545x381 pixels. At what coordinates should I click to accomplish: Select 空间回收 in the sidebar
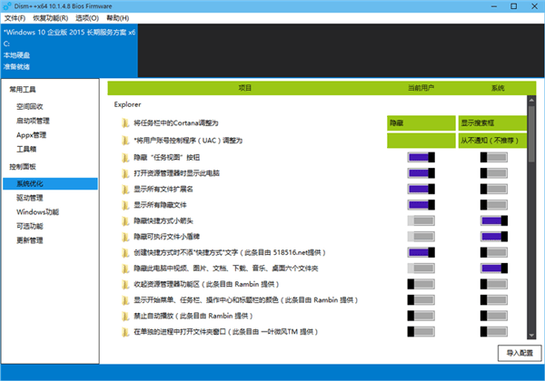[x=30, y=106]
